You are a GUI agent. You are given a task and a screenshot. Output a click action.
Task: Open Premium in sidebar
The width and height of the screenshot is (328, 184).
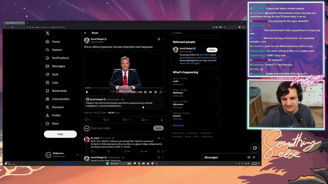click(55, 107)
